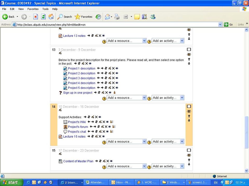The width and height of the screenshot is (249, 186).
Task: Hide Content of Master Plan via eye icon
Action: (x=111, y=161)
